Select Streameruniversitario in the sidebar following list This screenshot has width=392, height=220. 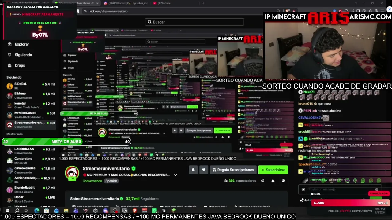click(x=31, y=125)
